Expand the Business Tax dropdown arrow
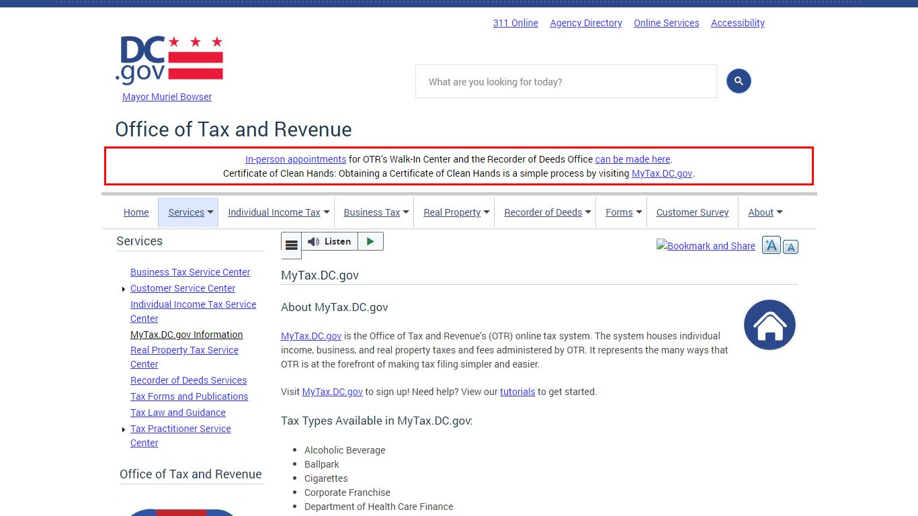Viewport: 918px width, 516px height. (407, 212)
